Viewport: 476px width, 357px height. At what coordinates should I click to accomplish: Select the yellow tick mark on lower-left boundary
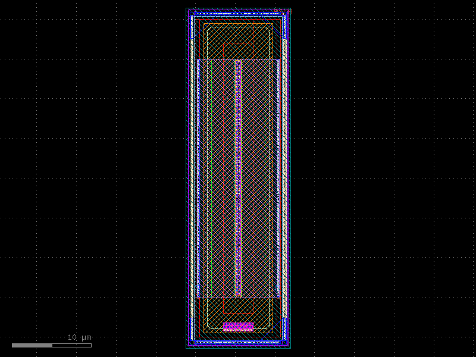[x=193, y=342]
